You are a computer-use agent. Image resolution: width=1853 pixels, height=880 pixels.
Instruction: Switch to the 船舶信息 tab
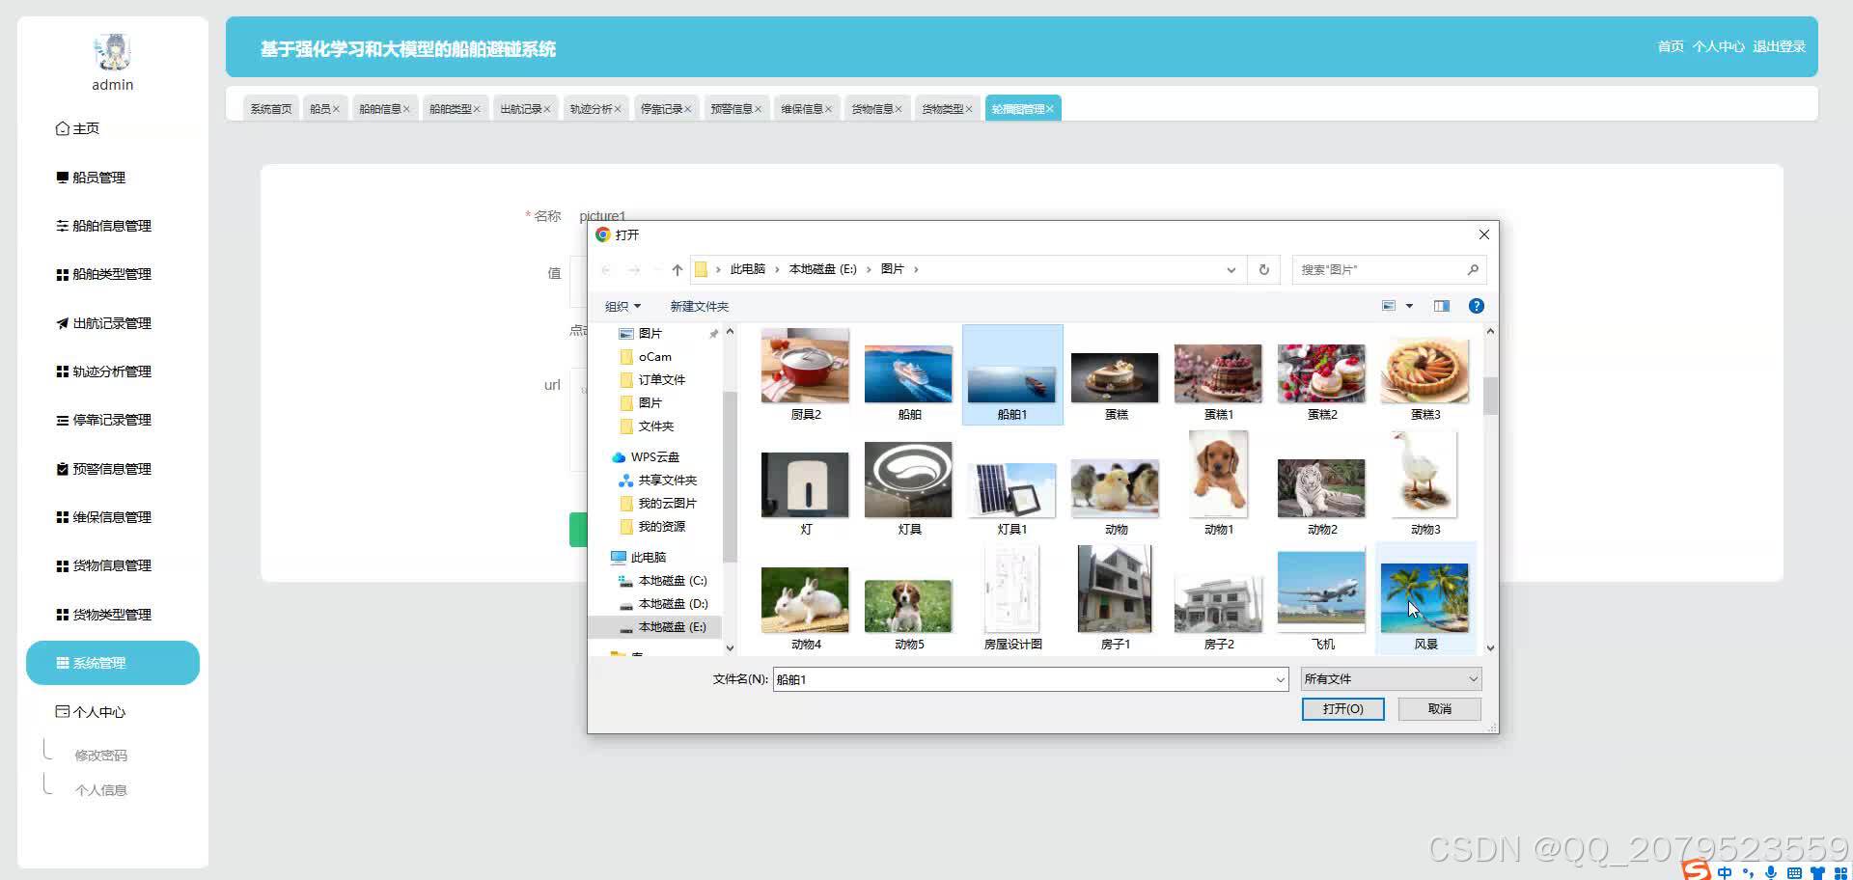click(x=380, y=109)
